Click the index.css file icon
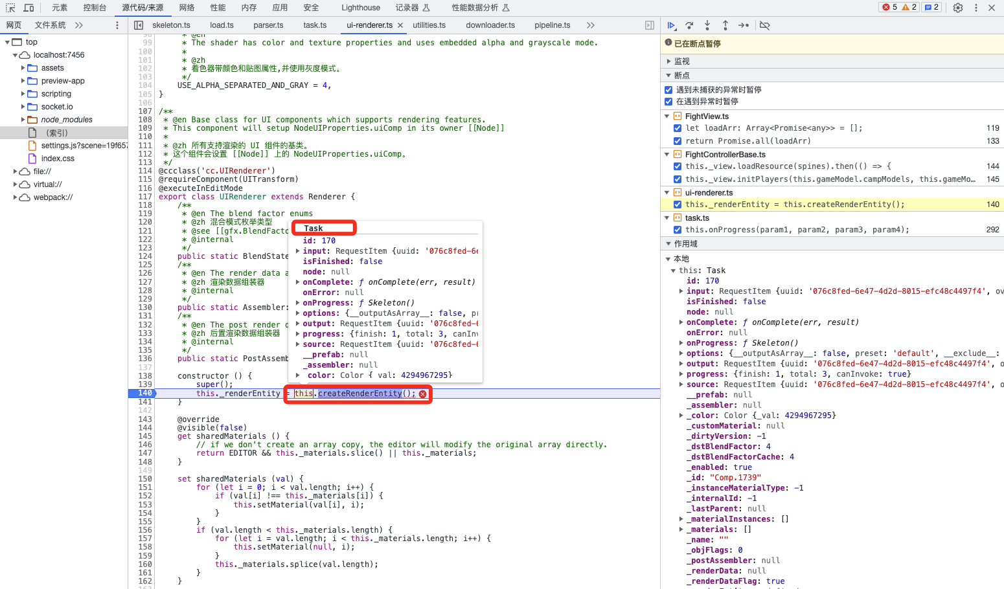Viewport: 1004px width, 589px height. (x=32, y=159)
